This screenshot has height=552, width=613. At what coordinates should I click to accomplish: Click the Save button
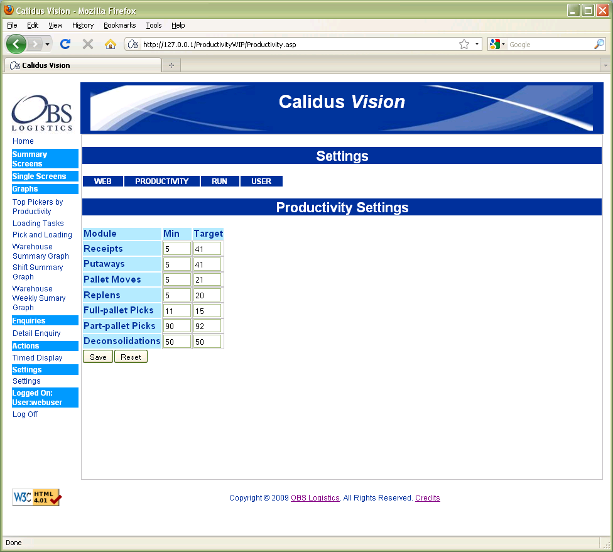tap(98, 357)
